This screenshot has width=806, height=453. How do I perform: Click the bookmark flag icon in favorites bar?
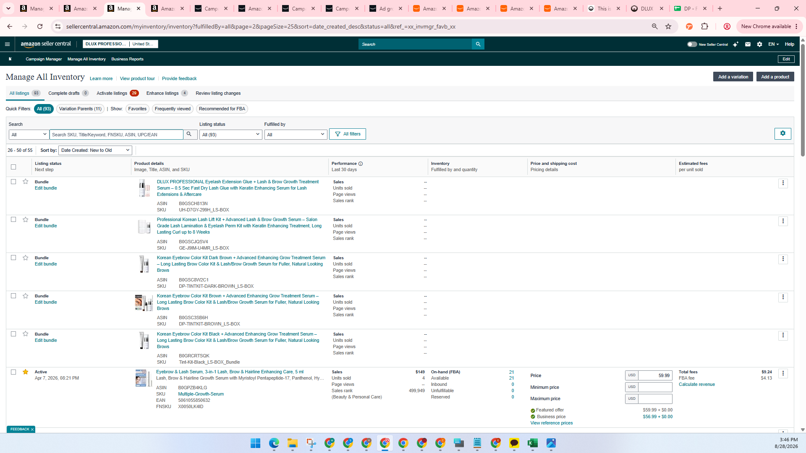click(x=10, y=59)
